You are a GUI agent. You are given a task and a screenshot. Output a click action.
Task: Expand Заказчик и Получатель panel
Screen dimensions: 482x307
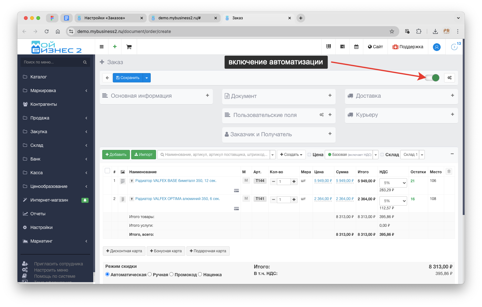coord(330,134)
